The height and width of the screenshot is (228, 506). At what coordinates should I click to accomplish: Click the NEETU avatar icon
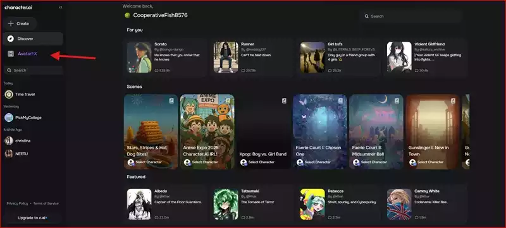coord(9,153)
